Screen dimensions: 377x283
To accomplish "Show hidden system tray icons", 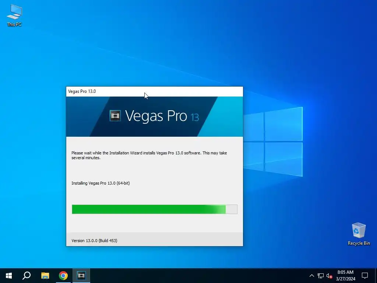I will click(311, 276).
